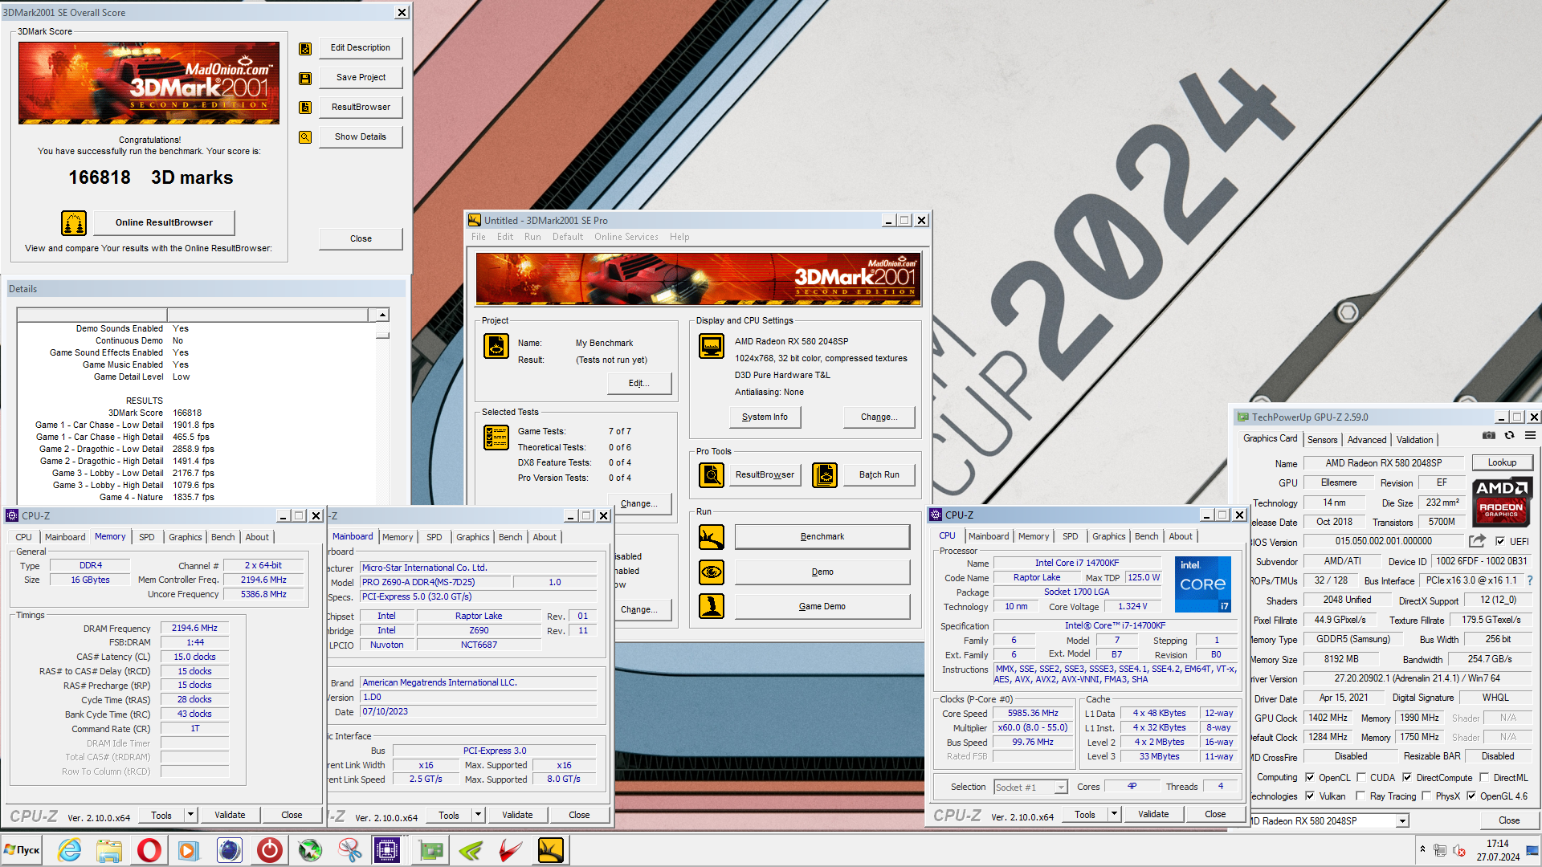Click the 3DMark2001 yellow taskbar icon

(551, 850)
